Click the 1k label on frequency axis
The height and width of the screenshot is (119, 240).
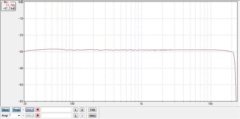pos(141,104)
